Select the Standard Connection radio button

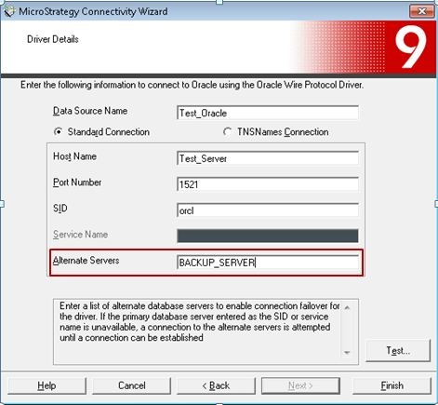click(58, 132)
